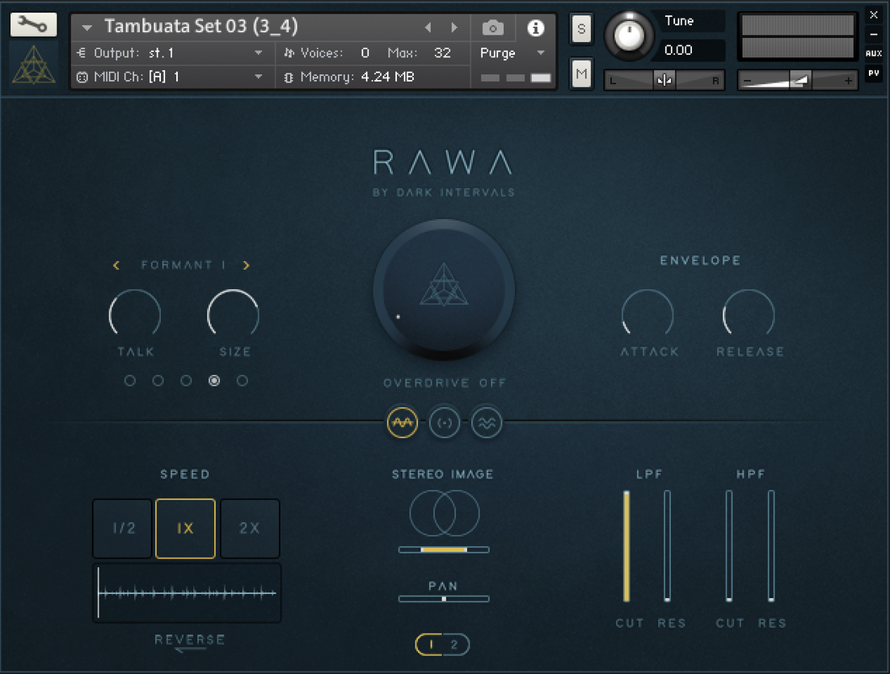
Task: Click the LPF CUT slider
Action: [627, 546]
